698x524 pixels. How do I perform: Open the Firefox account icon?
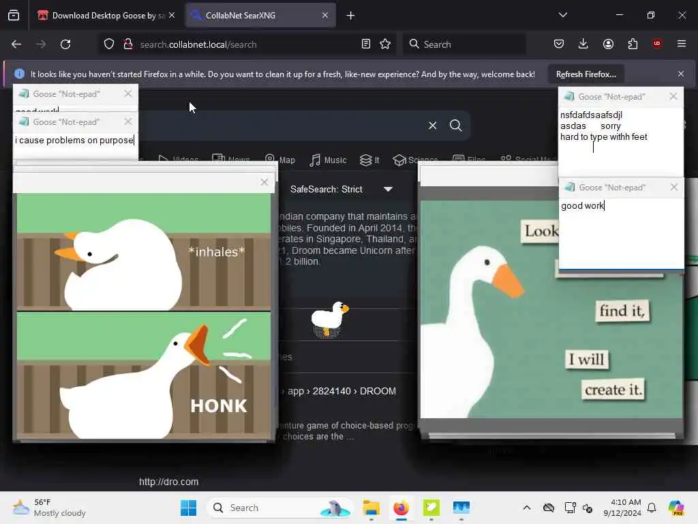coord(608,44)
